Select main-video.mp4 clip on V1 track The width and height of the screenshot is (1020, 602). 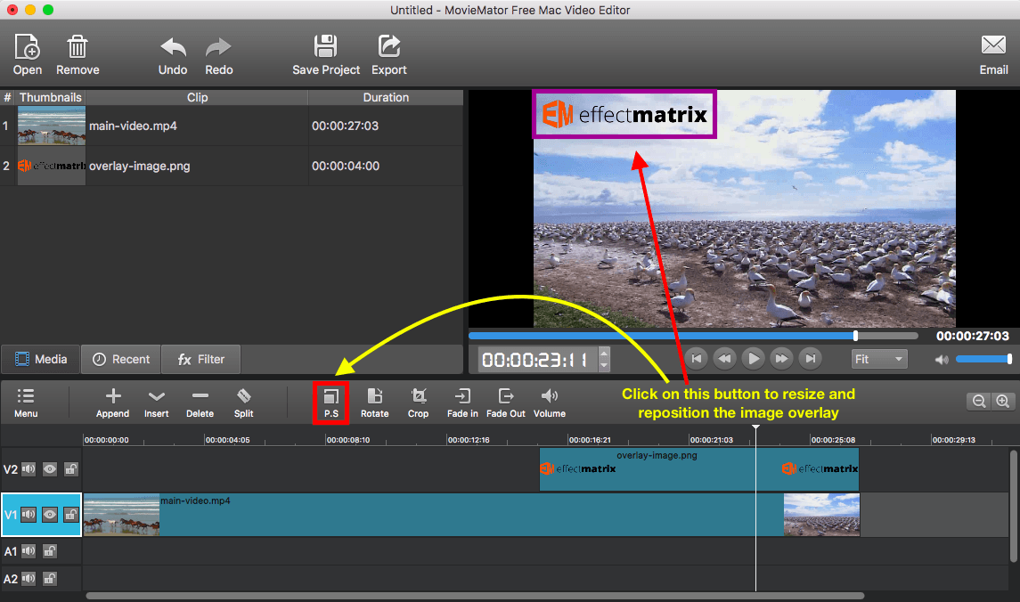(x=471, y=514)
